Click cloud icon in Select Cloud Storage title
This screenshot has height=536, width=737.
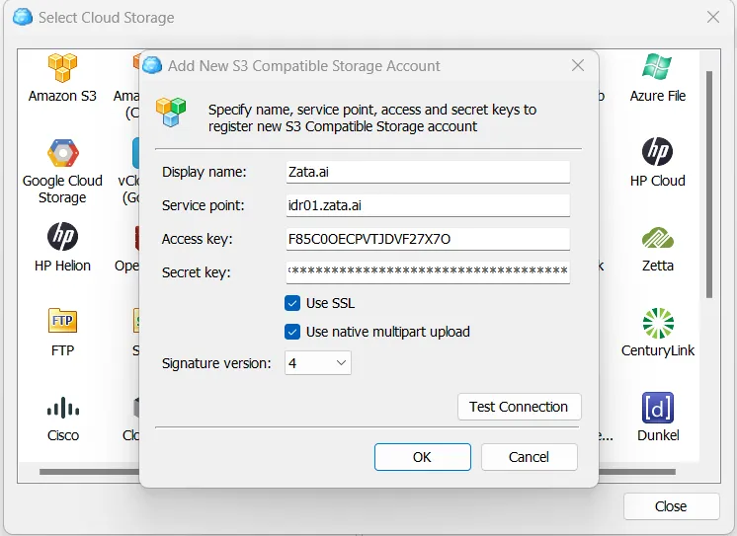pyautogui.click(x=23, y=17)
